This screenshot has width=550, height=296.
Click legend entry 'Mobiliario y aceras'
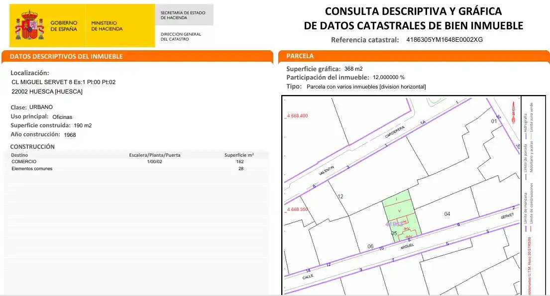[532, 156]
